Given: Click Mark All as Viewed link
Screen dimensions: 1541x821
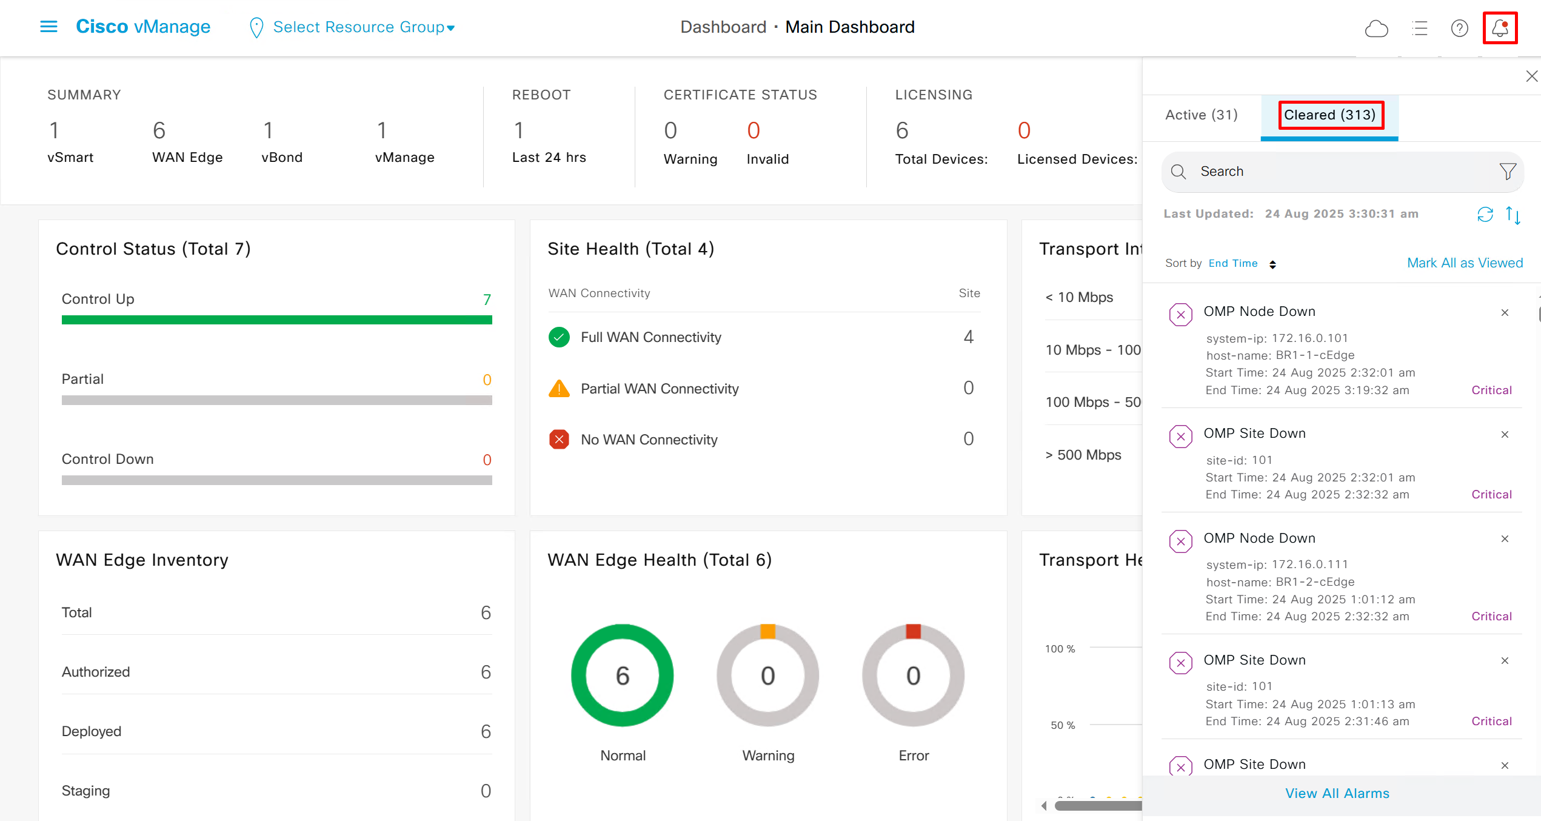Looking at the screenshot, I should point(1465,263).
